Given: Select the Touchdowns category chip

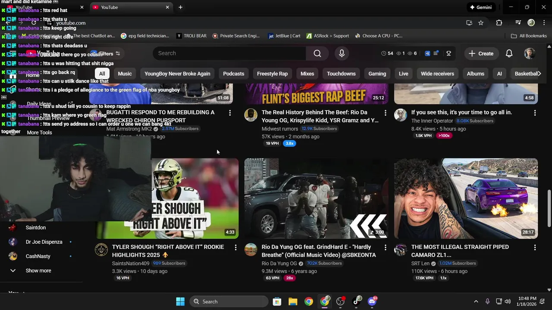Looking at the screenshot, I should (341, 74).
